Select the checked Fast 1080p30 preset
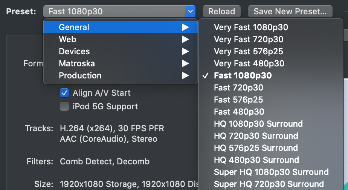 point(271,75)
